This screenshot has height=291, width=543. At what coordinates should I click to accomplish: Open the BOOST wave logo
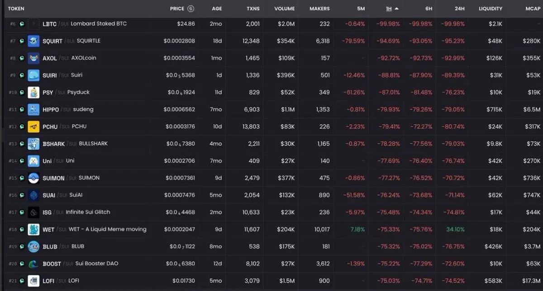pyautogui.click(x=33, y=264)
